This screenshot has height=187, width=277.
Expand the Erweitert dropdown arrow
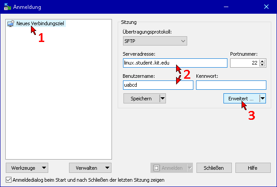262,99
